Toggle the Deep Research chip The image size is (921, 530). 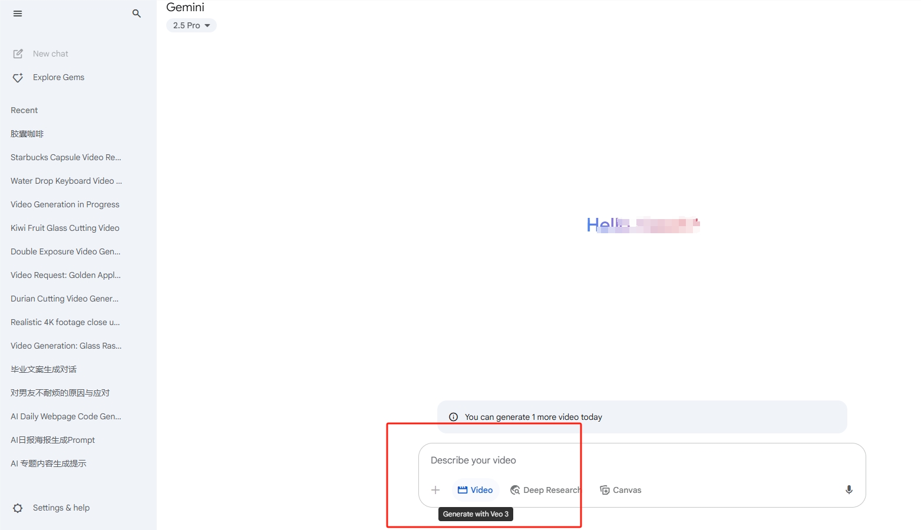(x=546, y=490)
